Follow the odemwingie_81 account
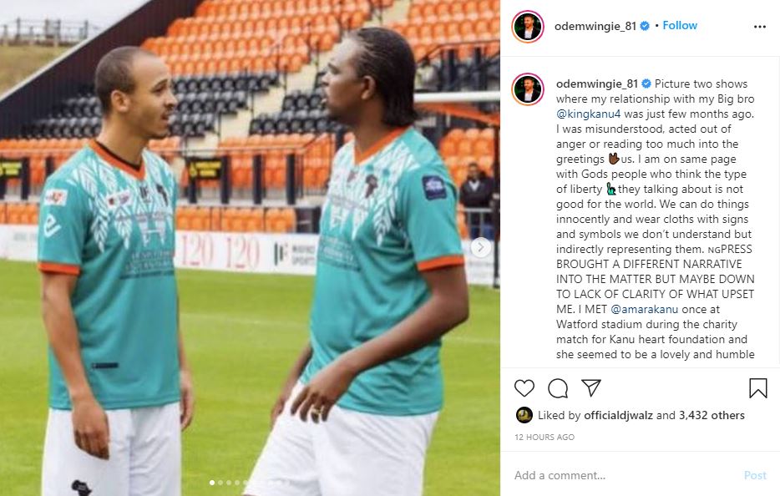This screenshot has width=780, height=496. click(x=680, y=25)
